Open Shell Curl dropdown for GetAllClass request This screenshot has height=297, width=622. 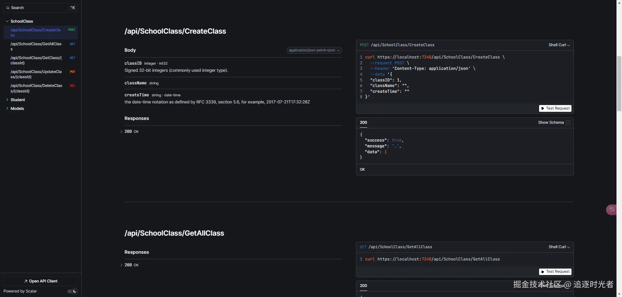[x=559, y=247]
